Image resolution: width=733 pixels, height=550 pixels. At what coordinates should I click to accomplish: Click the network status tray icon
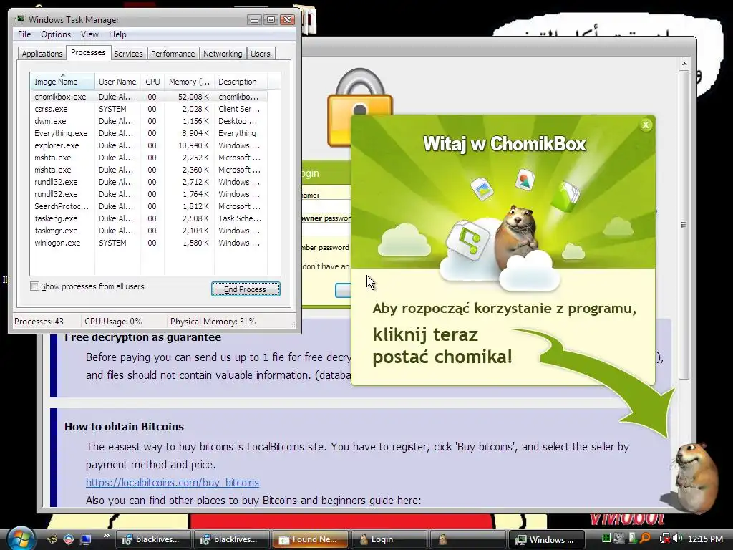click(664, 539)
